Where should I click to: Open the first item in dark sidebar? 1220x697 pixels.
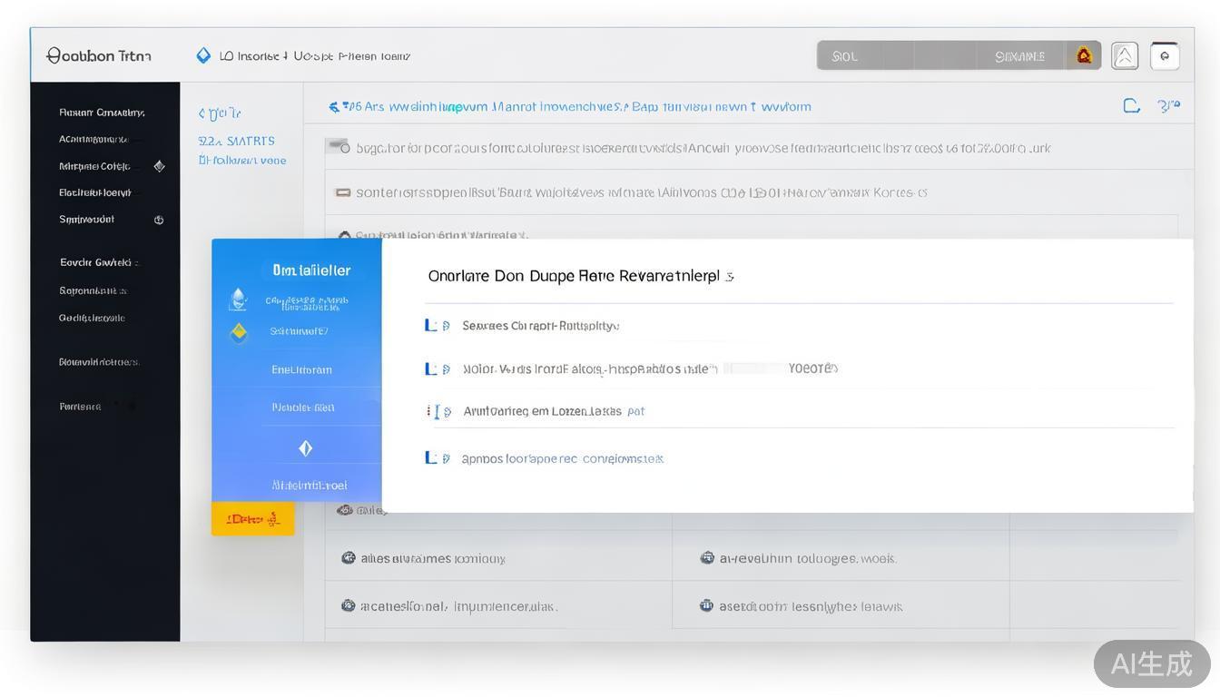[x=102, y=113]
